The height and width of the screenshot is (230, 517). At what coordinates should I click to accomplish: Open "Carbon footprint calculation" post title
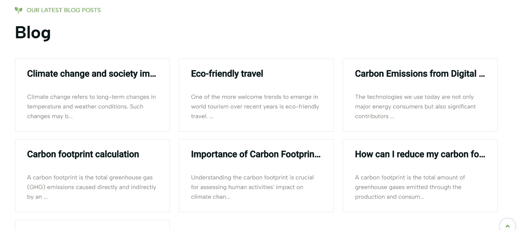83,154
